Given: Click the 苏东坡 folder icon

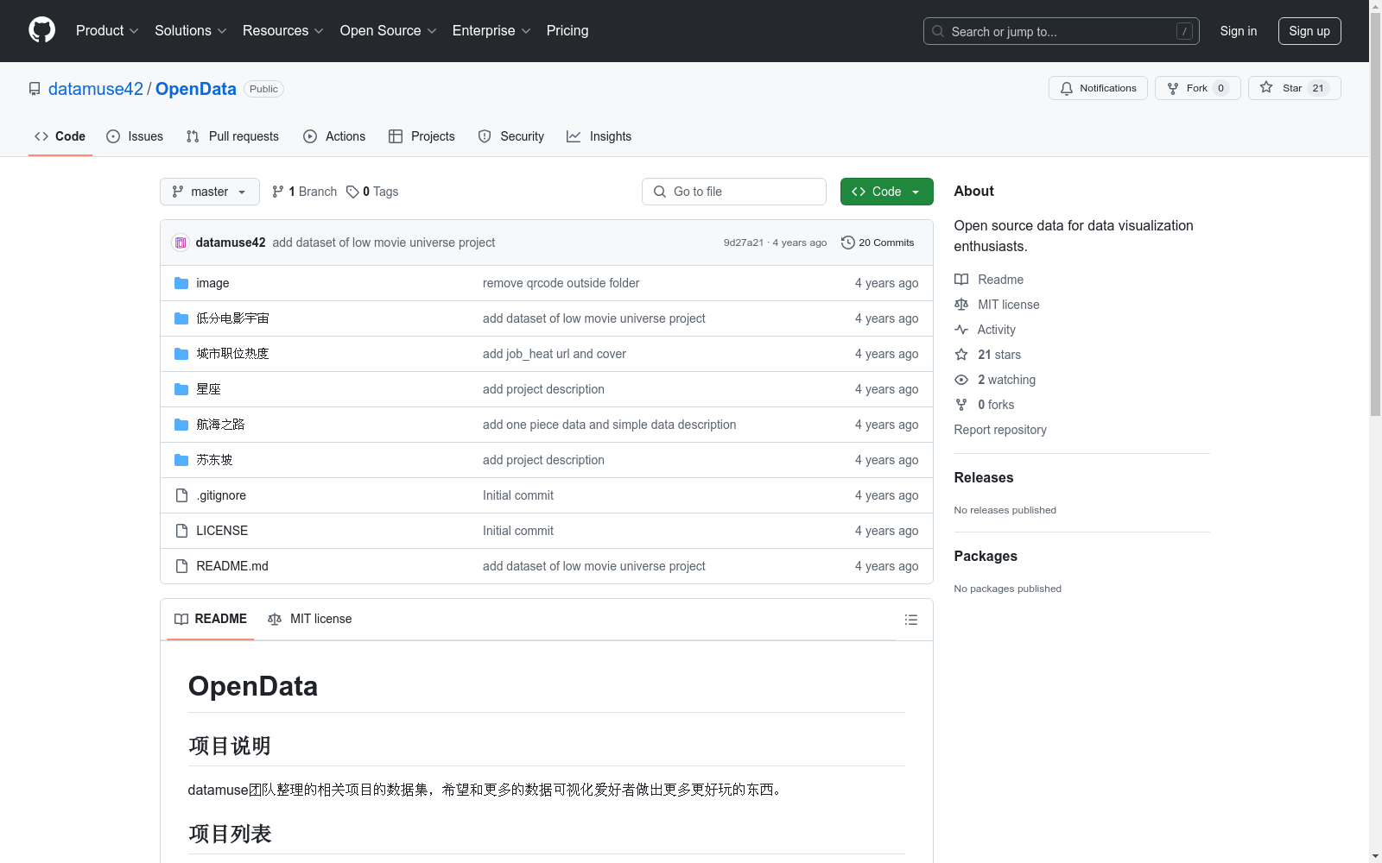Looking at the screenshot, I should 181,460.
